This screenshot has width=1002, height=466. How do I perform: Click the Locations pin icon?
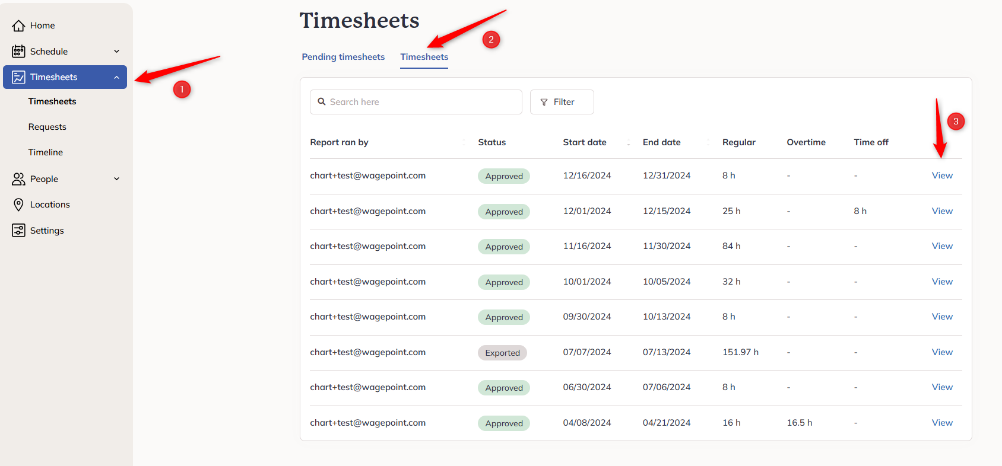tap(18, 205)
